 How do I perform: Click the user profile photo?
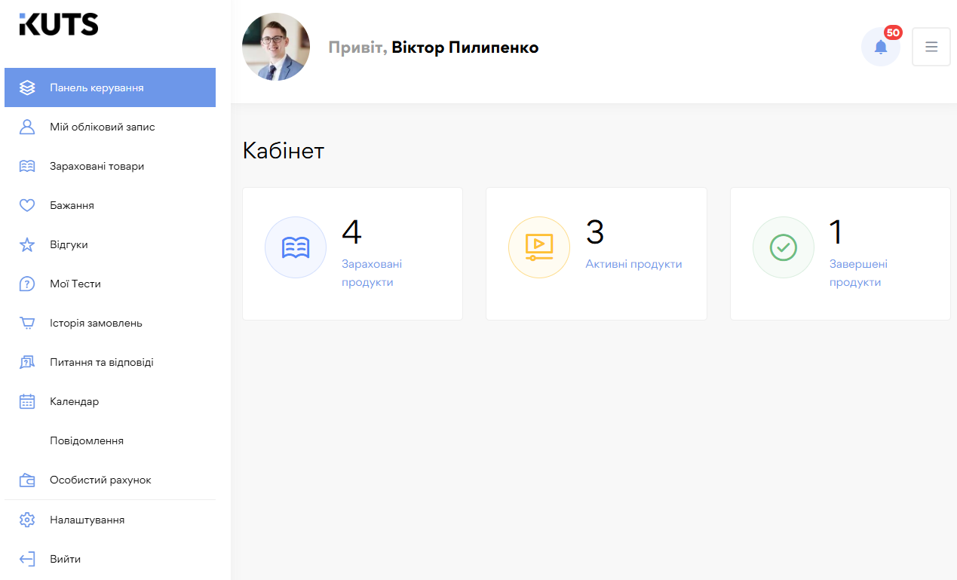coord(276,46)
